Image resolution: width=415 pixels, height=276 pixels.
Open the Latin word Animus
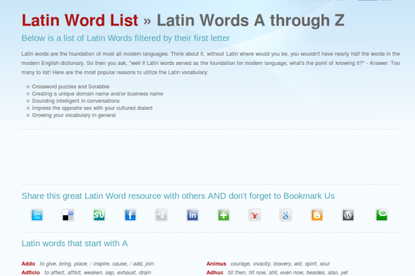click(216, 264)
